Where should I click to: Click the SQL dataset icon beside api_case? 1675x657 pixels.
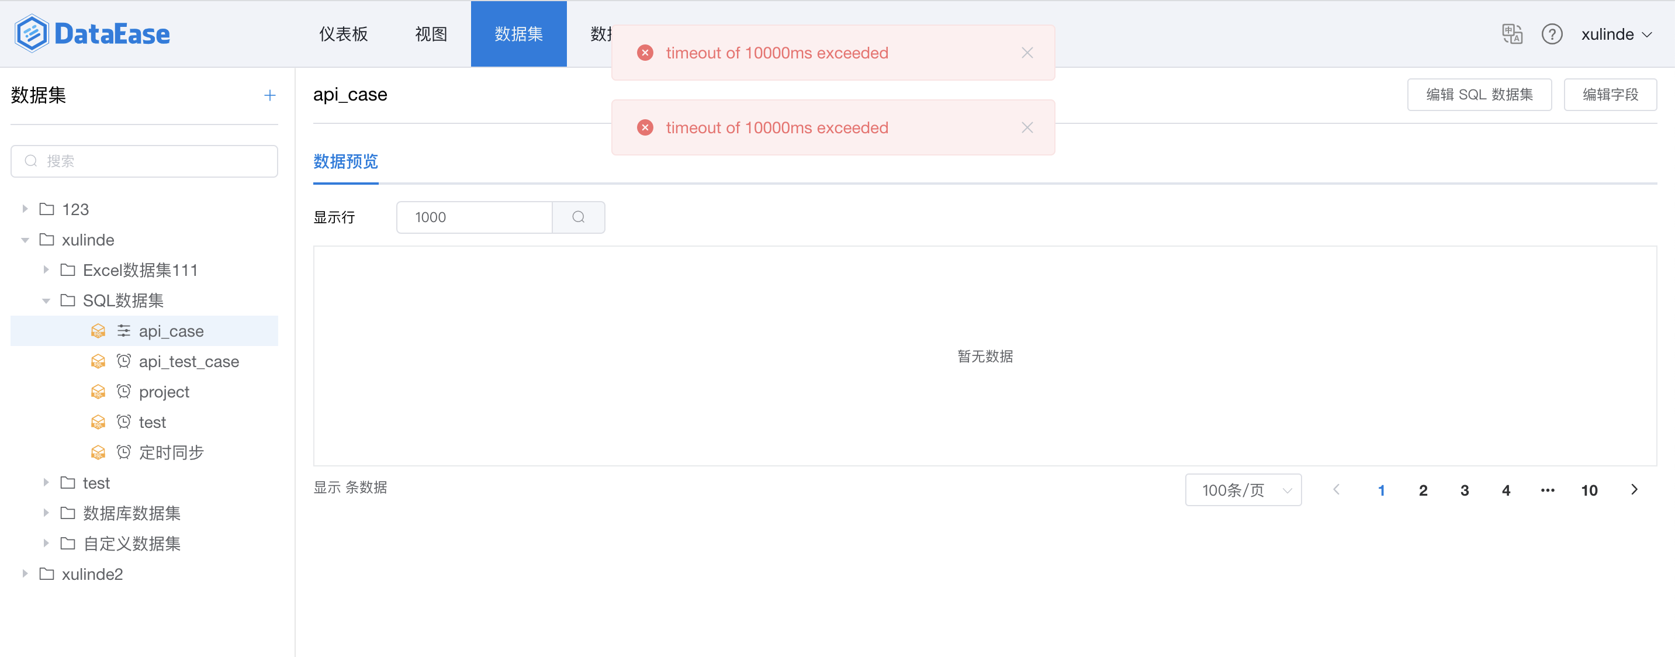click(x=98, y=330)
